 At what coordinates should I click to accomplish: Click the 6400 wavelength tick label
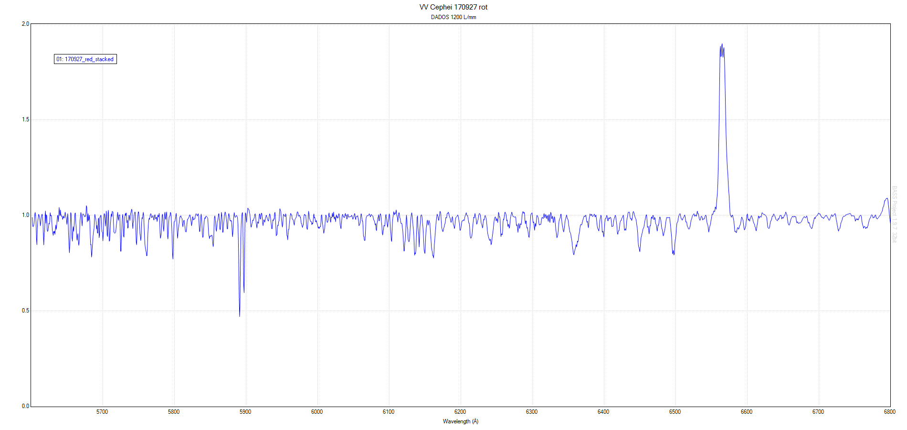pos(603,412)
